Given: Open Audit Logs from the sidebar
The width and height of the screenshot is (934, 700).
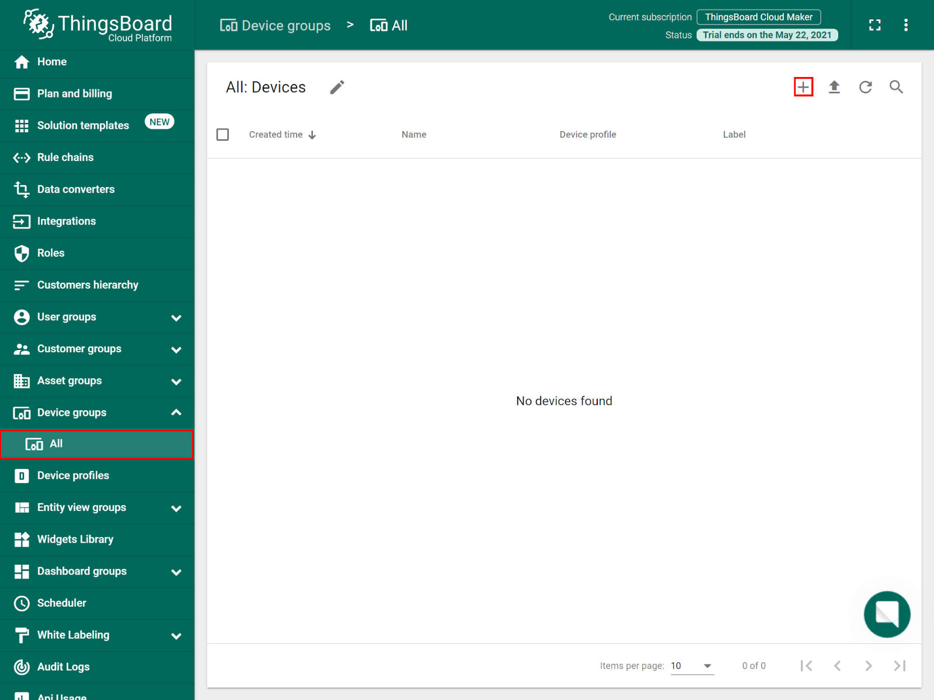Looking at the screenshot, I should click(63, 667).
